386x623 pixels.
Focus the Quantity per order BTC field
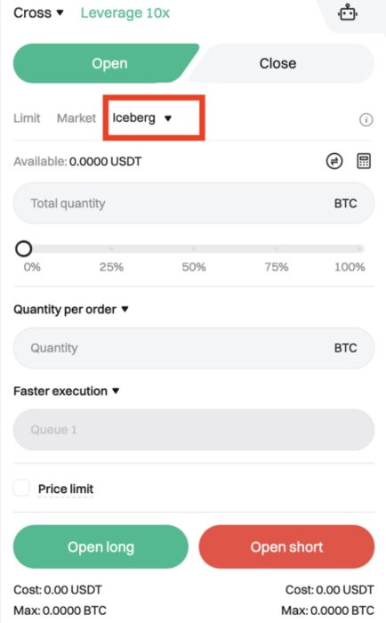(194, 348)
